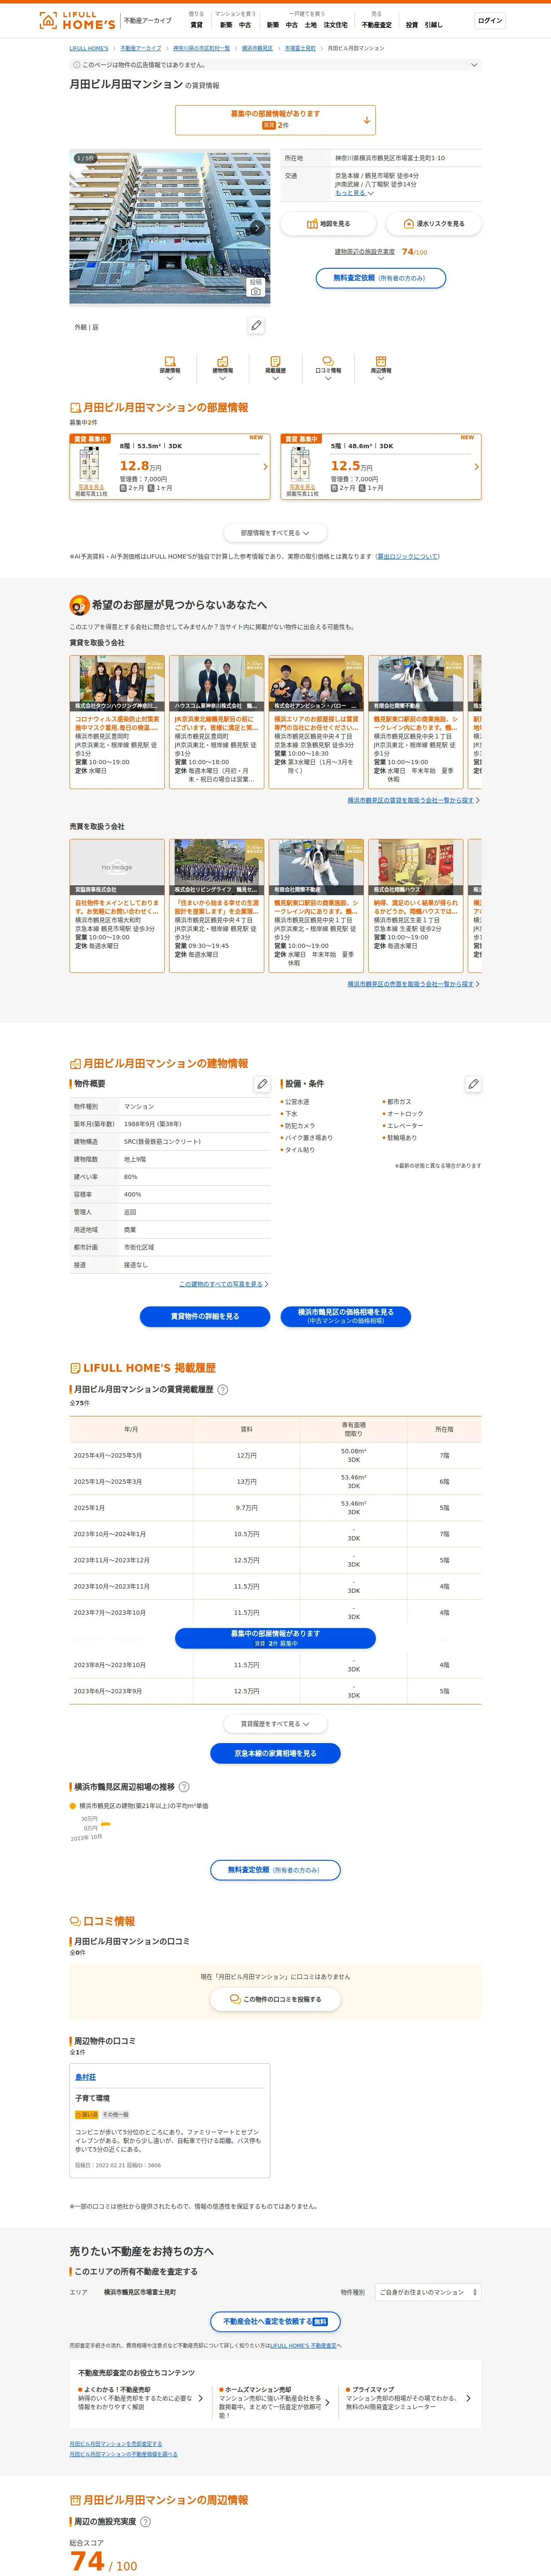Open ホームズマンション売却 article arrow
The height and width of the screenshot is (2576, 551).
(x=327, y=2402)
